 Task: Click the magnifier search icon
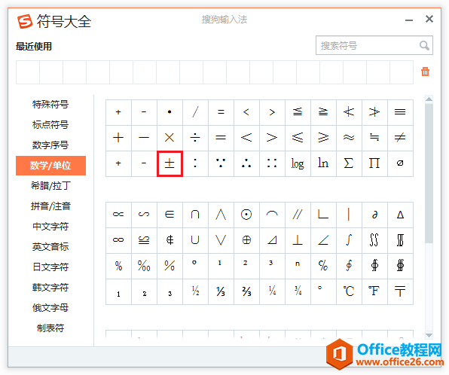[x=424, y=45]
